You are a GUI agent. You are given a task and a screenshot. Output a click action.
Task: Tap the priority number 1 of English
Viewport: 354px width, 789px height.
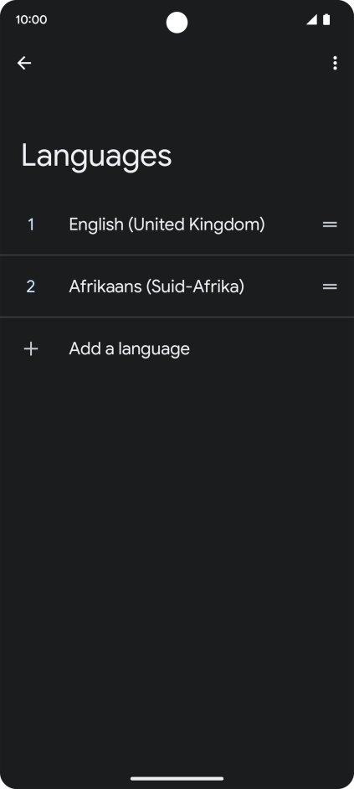(31, 224)
